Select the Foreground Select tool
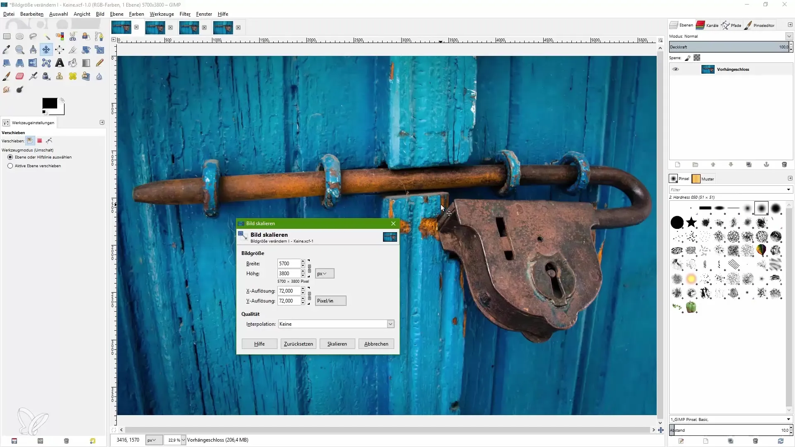795x447 pixels. tap(86, 36)
